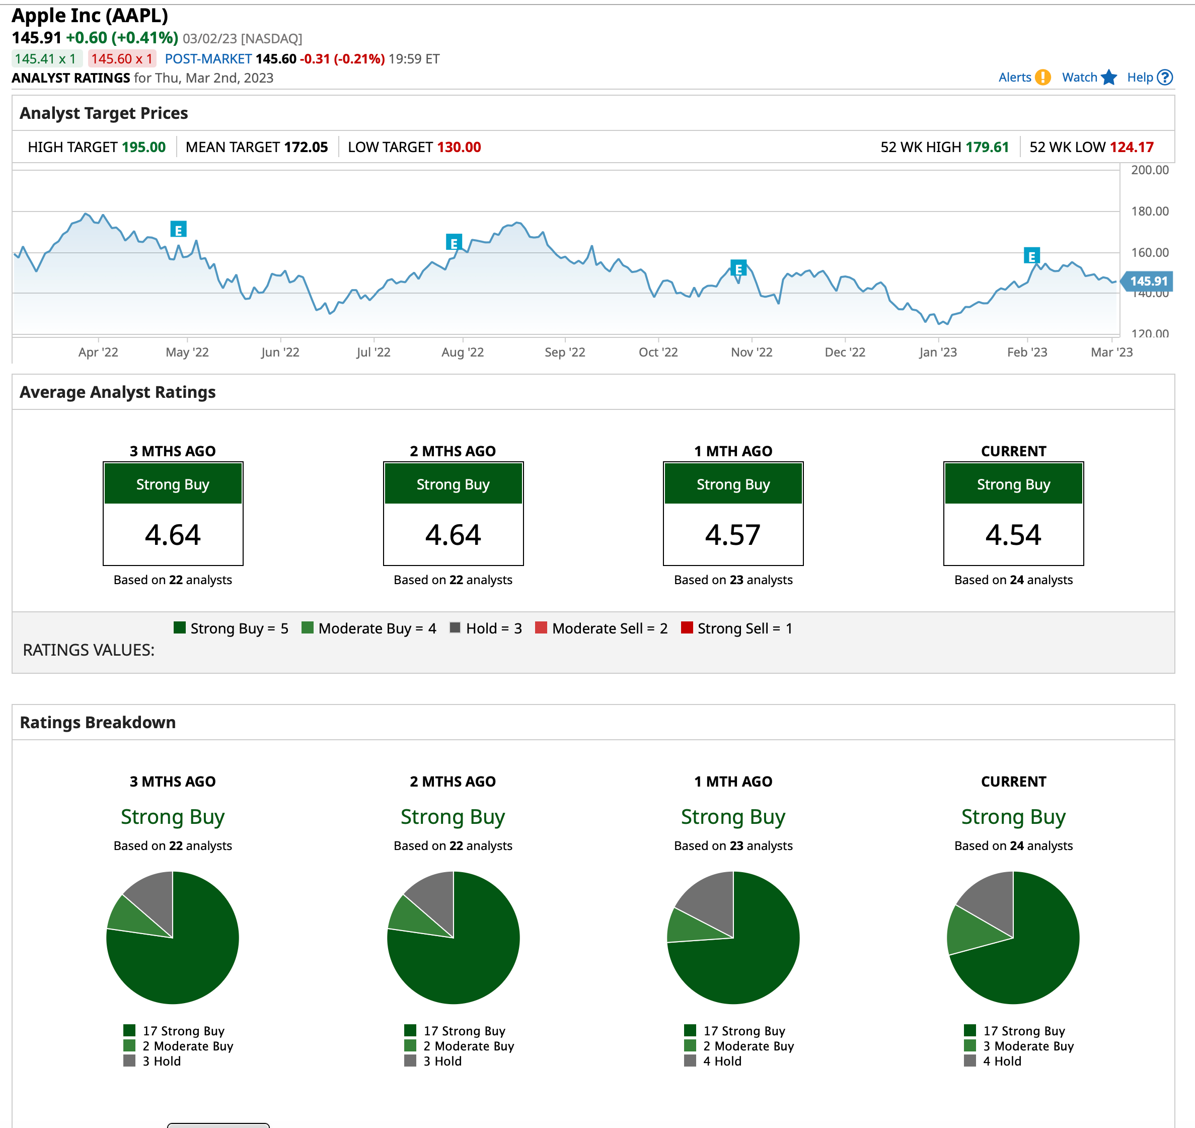
Task: Click the 145.91 current price chart label
Action: pos(1147,281)
